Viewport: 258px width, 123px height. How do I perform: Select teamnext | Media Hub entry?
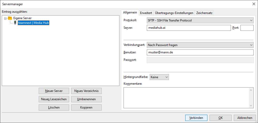33,23
